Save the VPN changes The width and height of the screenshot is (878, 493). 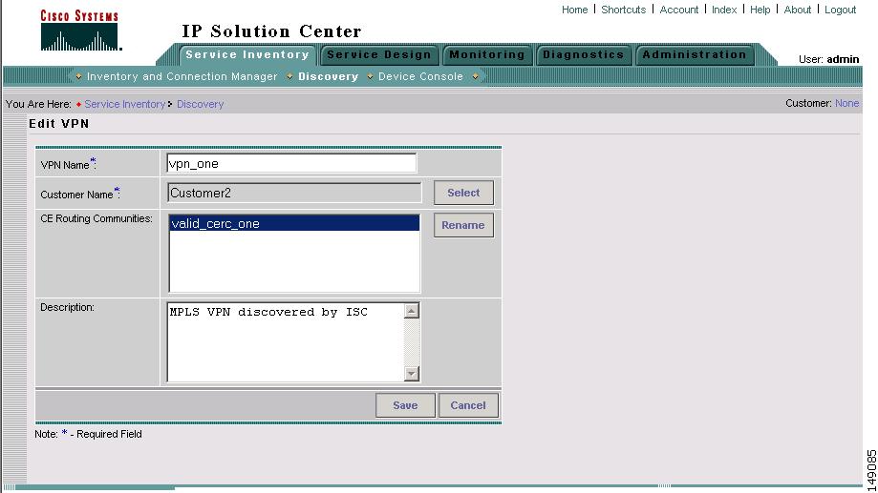[405, 405]
